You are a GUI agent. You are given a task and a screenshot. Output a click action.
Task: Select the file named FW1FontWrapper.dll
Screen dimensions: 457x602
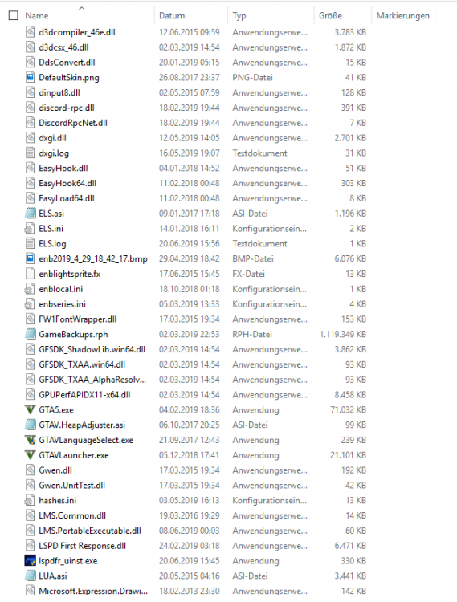coord(78,319)
